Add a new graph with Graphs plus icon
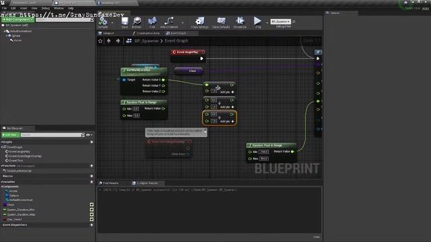 pyautogui.click(x=92, y=142)
